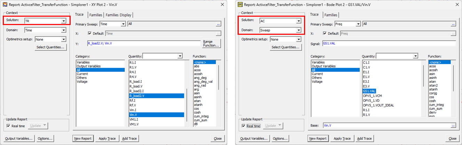Open the Solution dropdown showing TR
This screenshot has height=145, width=462.
63,21
